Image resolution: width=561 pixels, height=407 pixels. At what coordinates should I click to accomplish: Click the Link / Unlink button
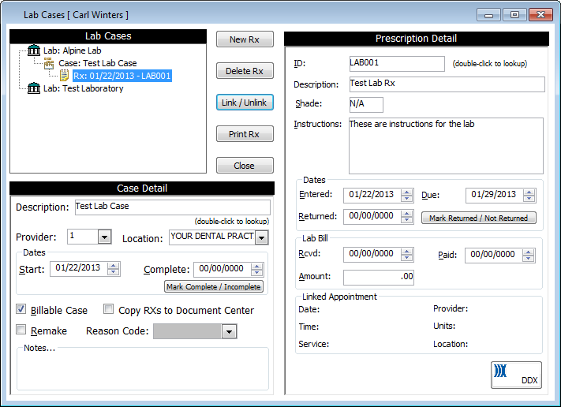tap(245, 103)
